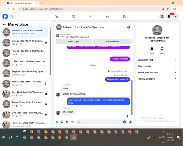
Task: Select the Messenger | Facebook tab
Action: pyautogui.click(x=22, y=3)
